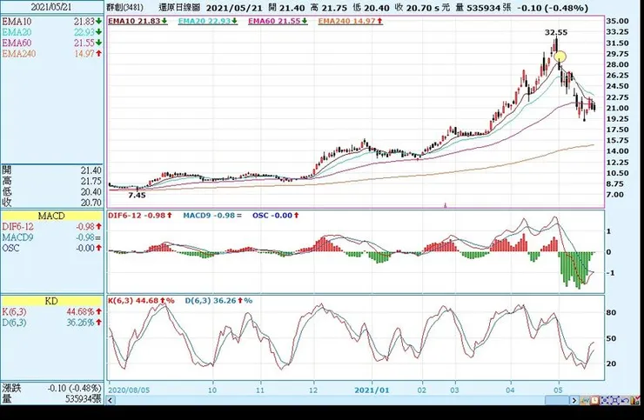Click the 32.55 high price label on the chart
Viewport: 644px width, 420px height.
click(556, 32)
